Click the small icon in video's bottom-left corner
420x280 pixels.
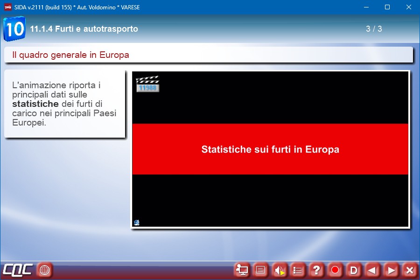pos(136,223)
